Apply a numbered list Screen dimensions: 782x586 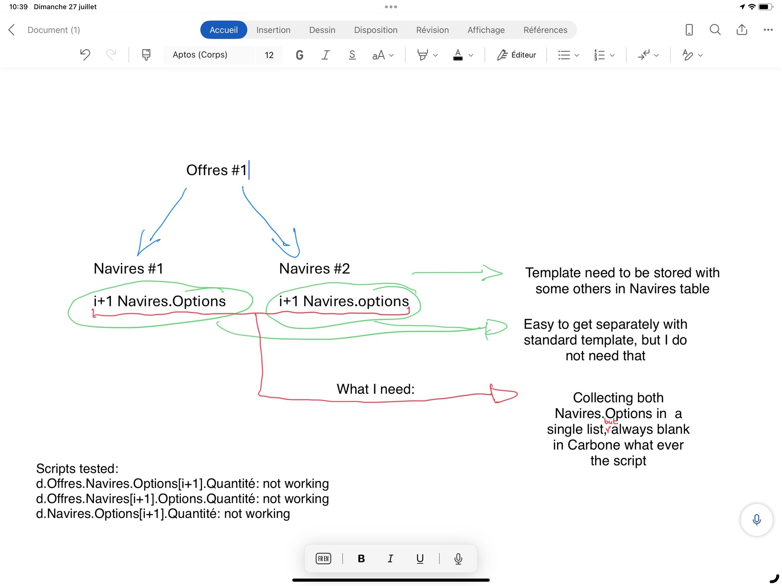(599, 55)
